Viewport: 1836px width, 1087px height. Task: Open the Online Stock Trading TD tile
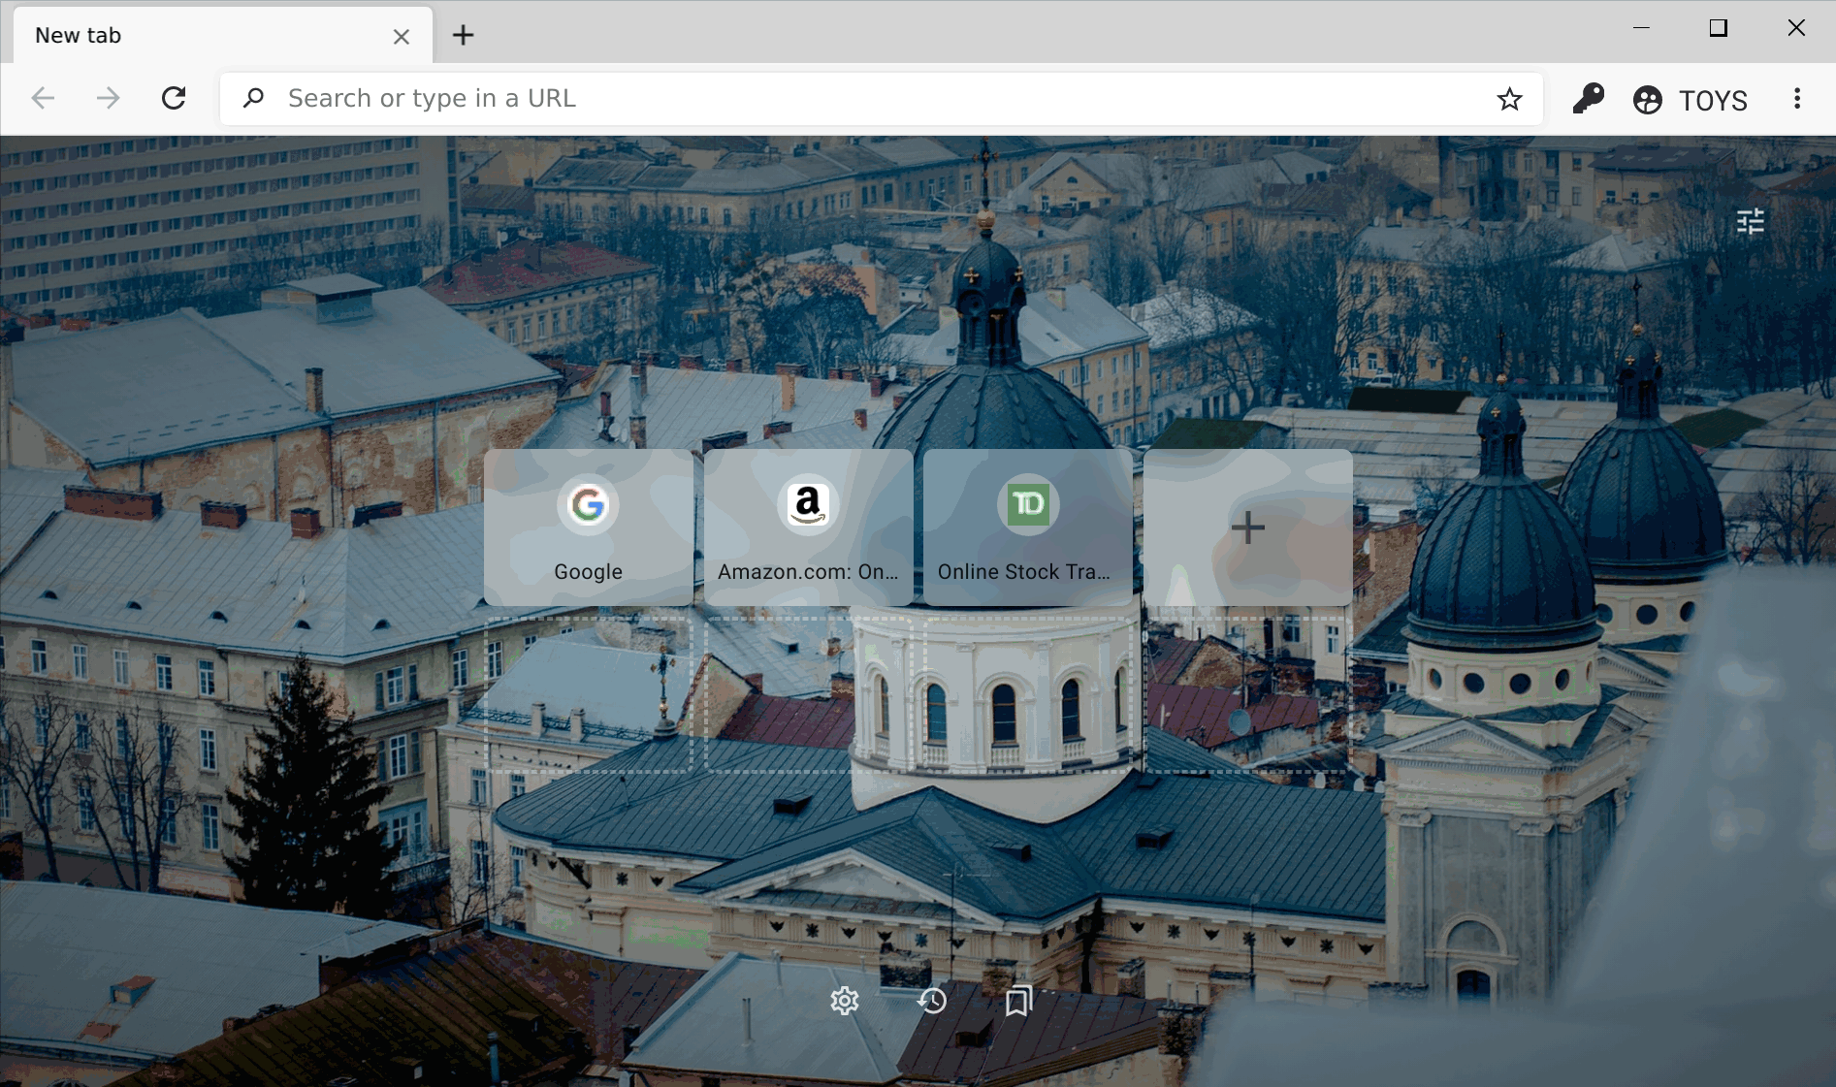(1027, 528)
